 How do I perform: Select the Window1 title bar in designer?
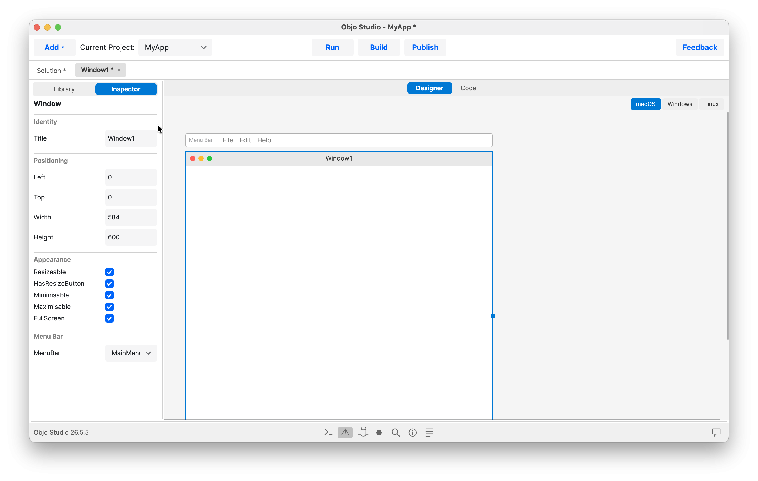(x=339, y=158)
